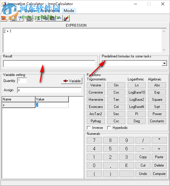Open the View menu
This screenshot has width=170, height=186.
click(17, 11)
